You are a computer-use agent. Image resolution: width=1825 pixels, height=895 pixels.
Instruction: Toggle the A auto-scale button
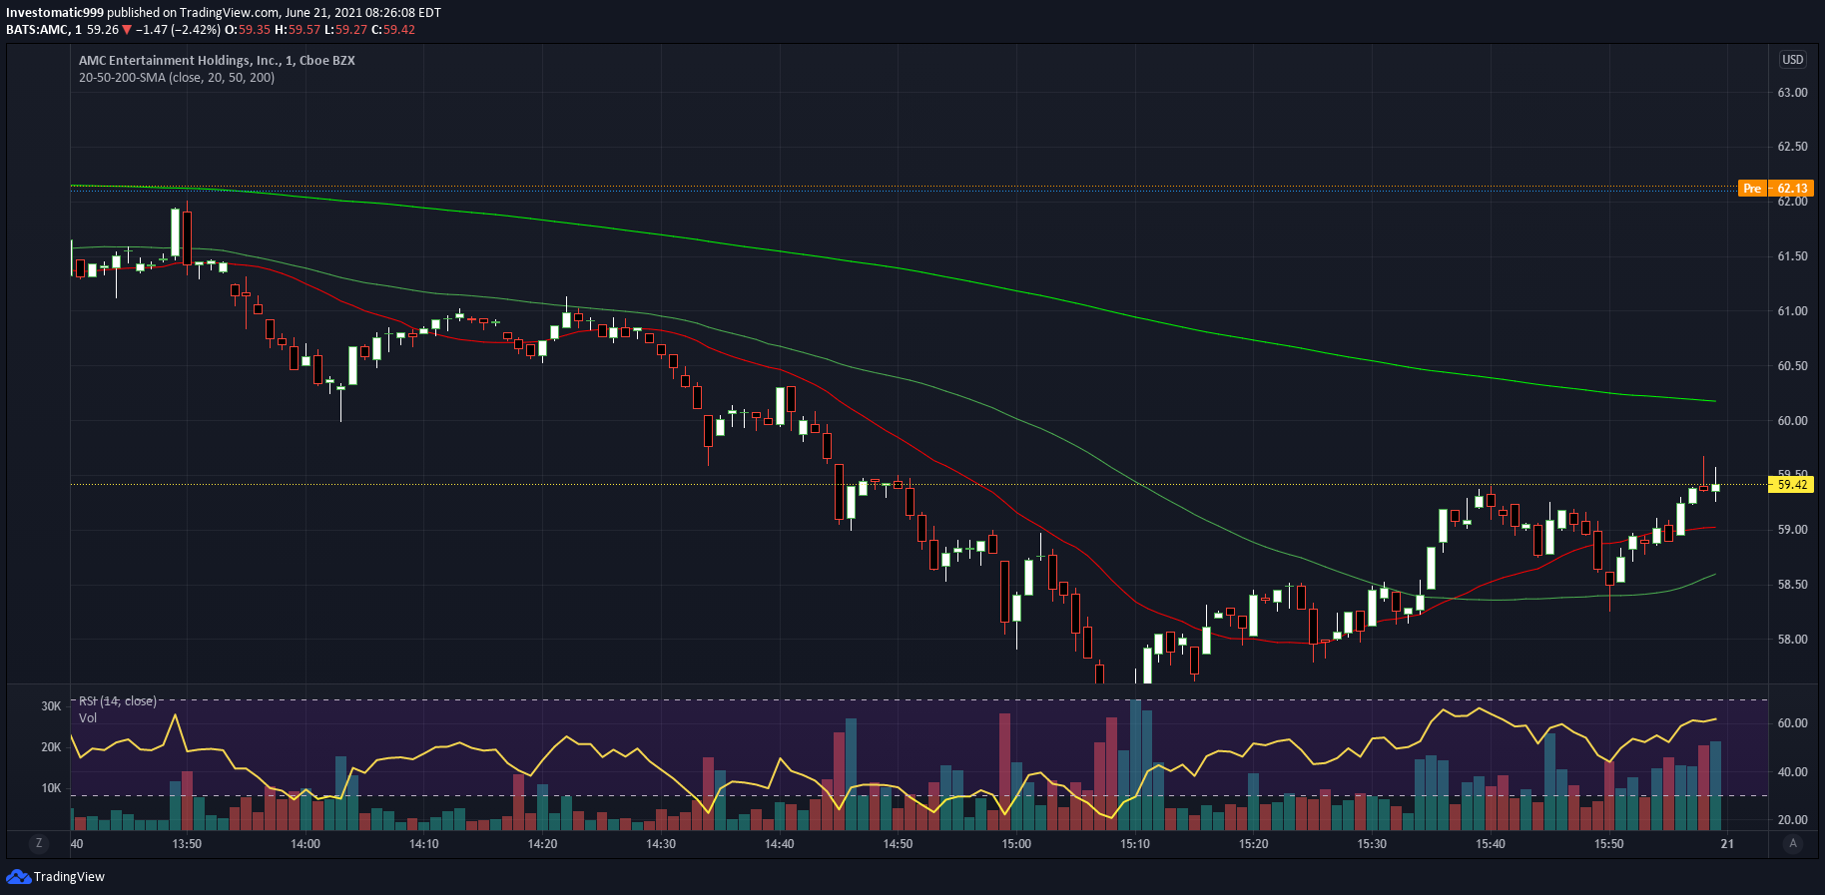(x=1793, y=843)
